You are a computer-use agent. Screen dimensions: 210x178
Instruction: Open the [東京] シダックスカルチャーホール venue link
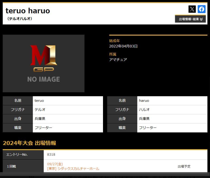(73, 169)
